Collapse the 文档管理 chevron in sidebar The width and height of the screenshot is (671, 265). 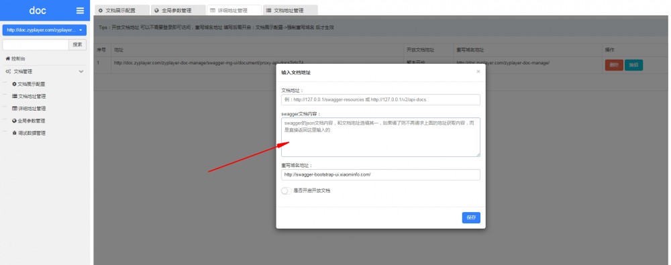point(81,72)
